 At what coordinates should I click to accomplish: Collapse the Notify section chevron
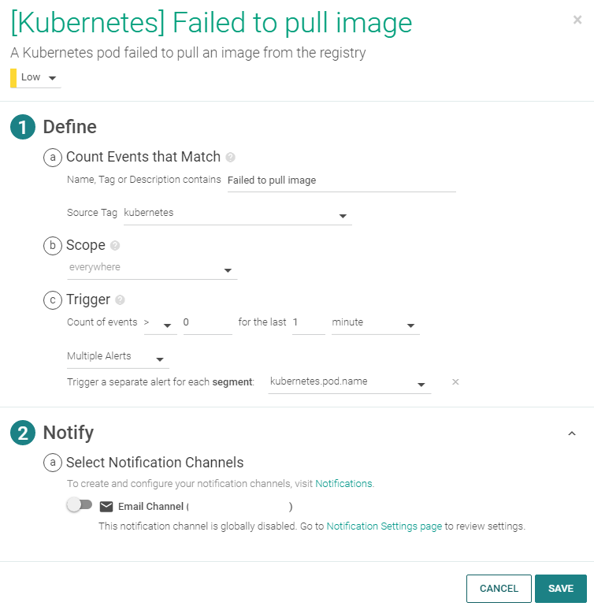coord(572,433)
